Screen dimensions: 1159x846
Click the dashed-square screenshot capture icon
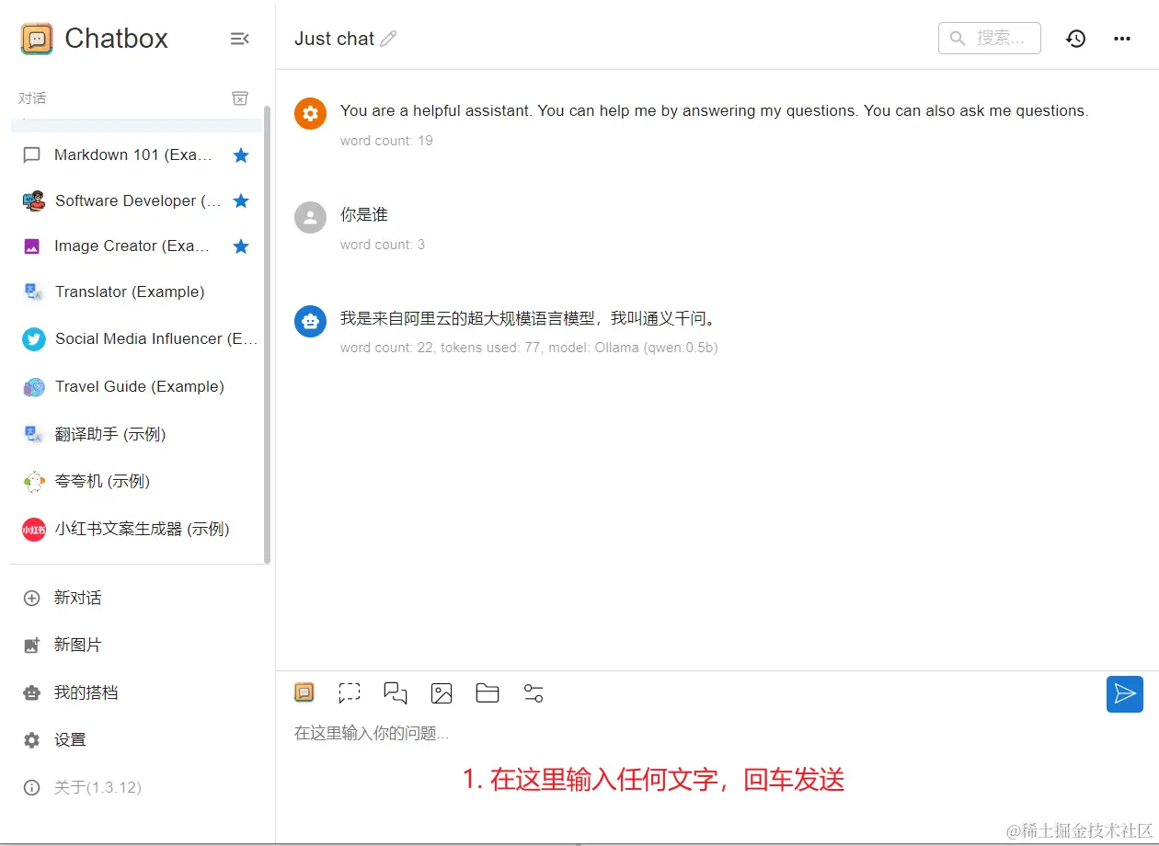350,693
